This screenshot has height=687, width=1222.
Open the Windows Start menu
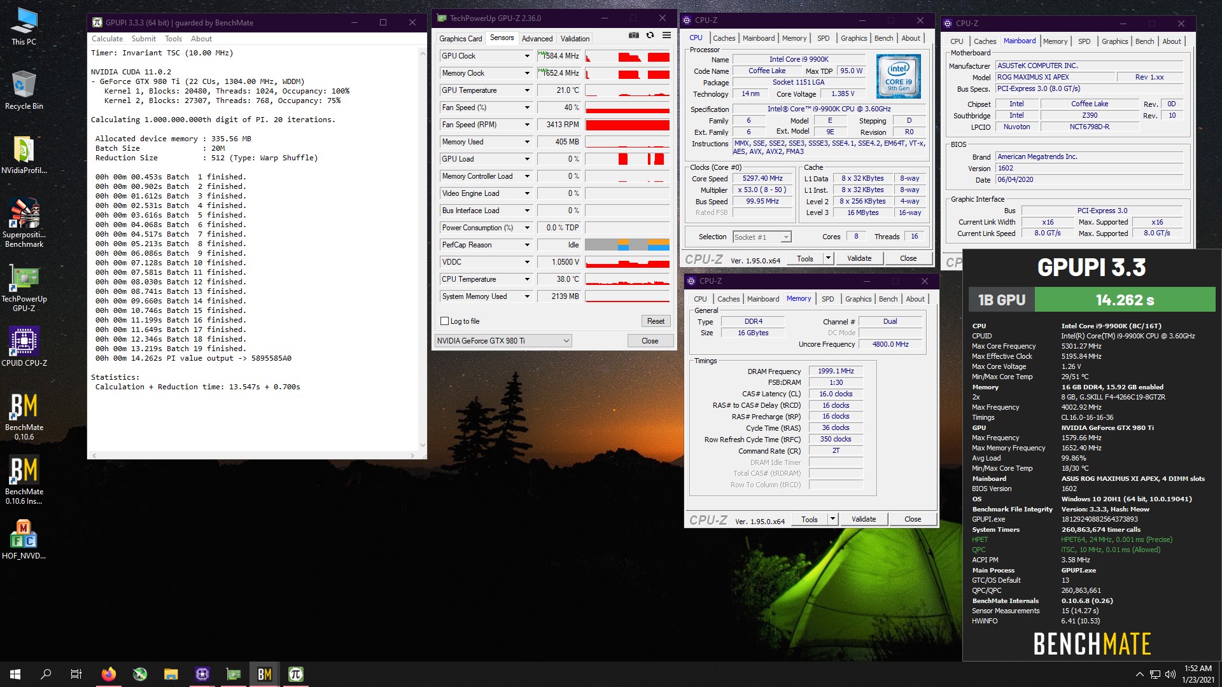tap(15, 674)
